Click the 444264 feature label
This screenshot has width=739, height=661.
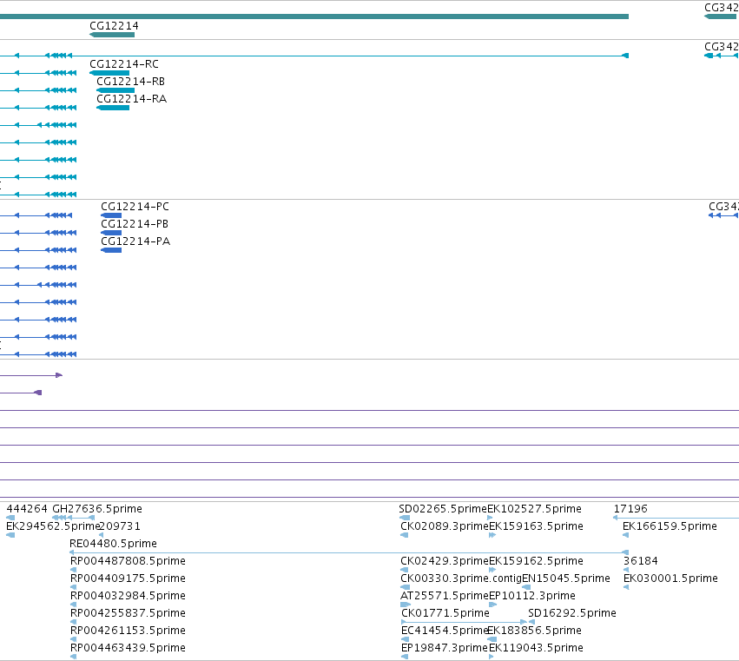[x=27, y=509]
